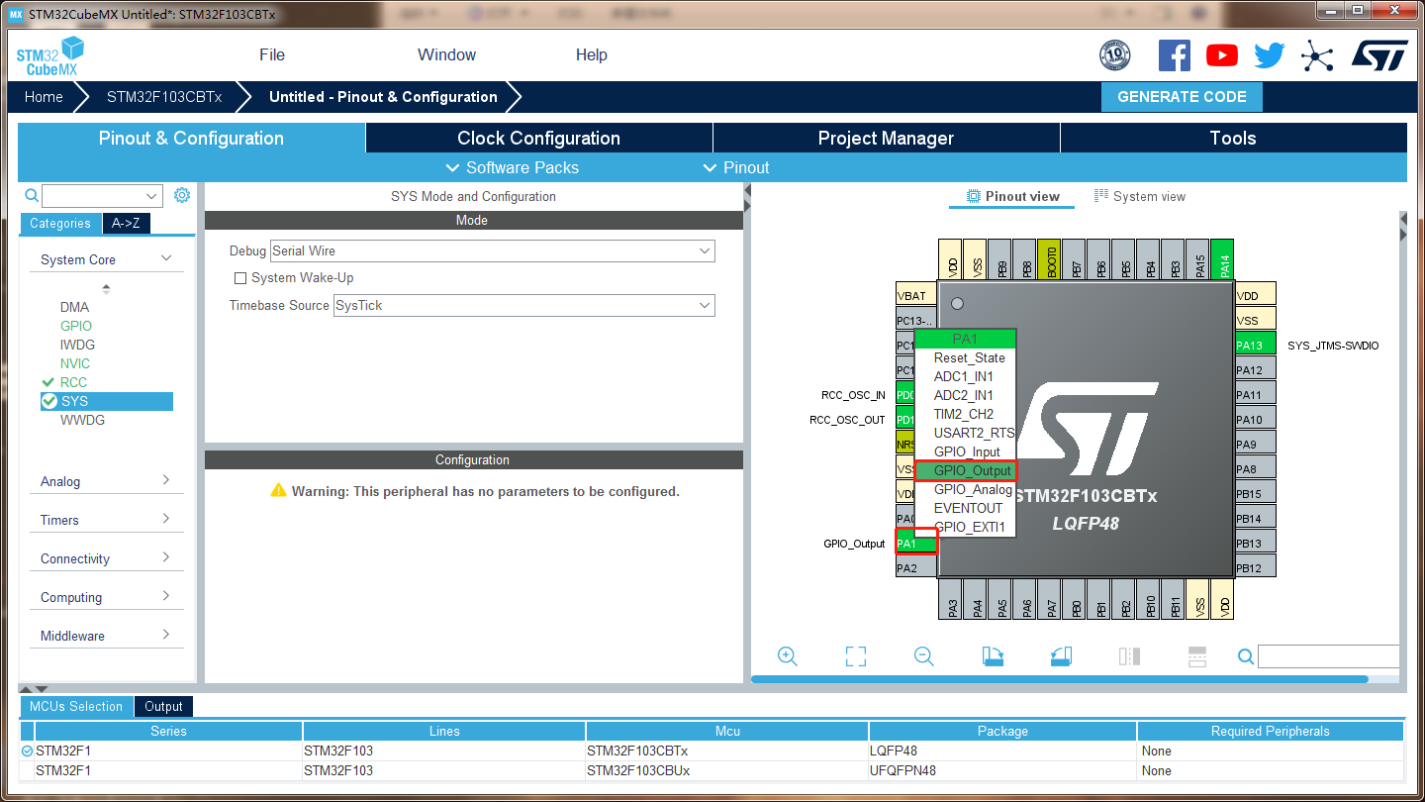Go to Home in the breadcrumb
This screenshot has width=1425, height=802.
coord(44,97)
